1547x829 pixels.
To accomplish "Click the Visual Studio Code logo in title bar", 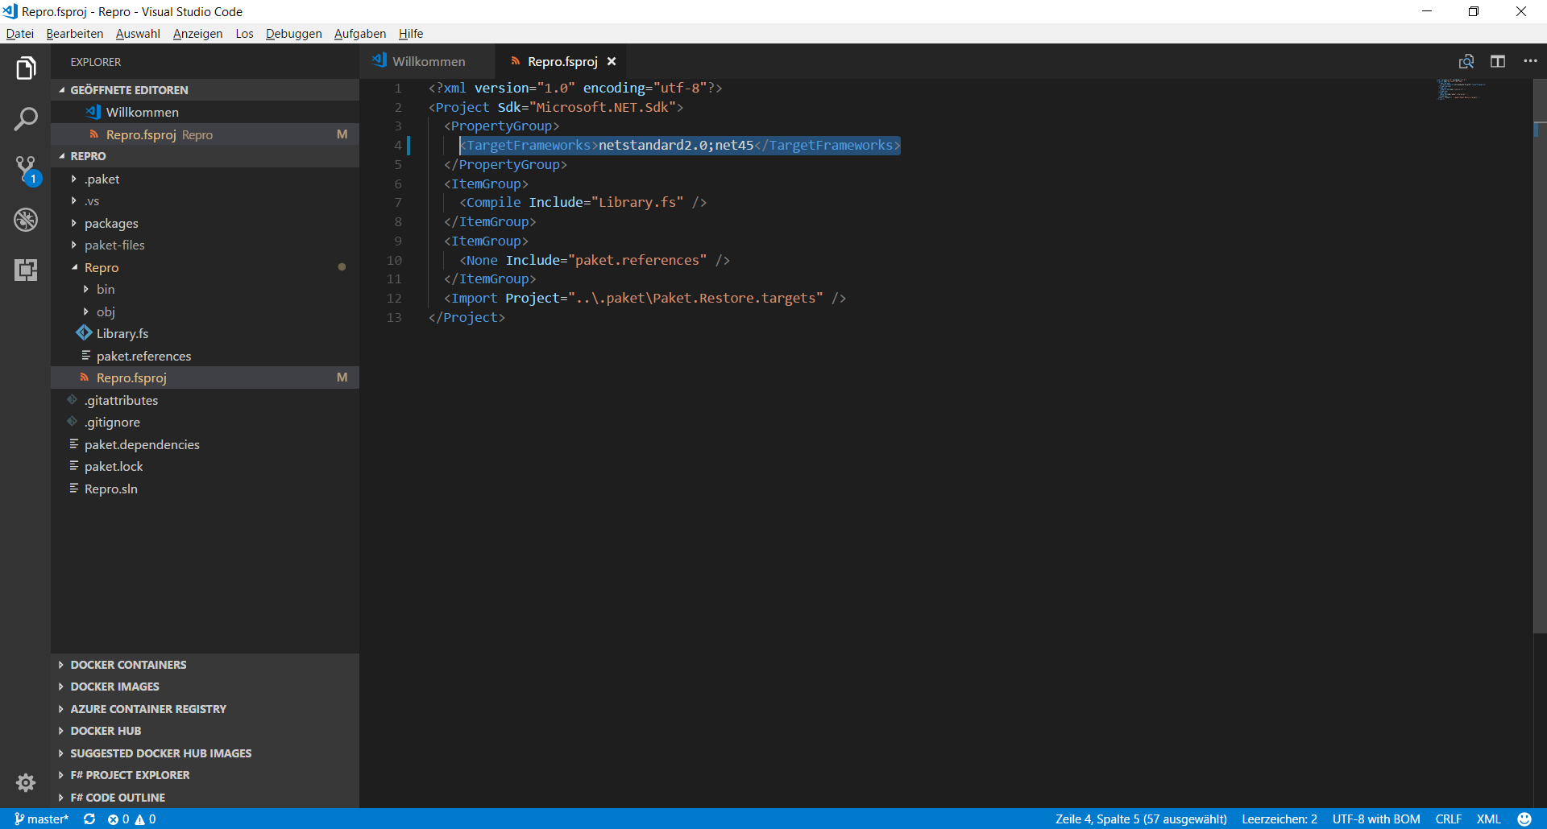I will [x=10, y=11].
